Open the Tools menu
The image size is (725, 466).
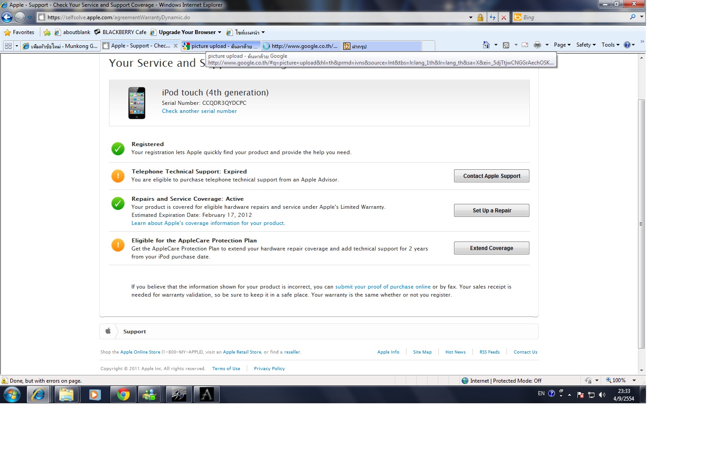point(611,45)
